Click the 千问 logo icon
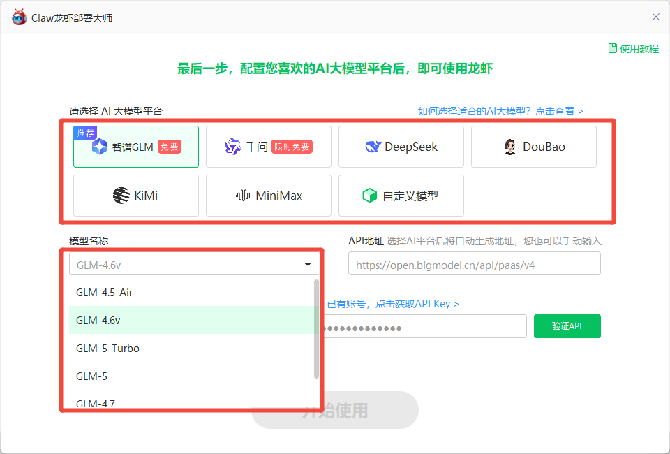 tap(233, 147)
